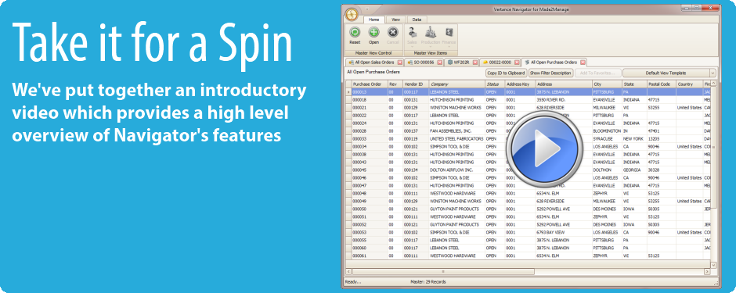The width and height of the screenshot is (736, 293).
Task: Close the 00022-0000 tab
Action: [516, 63]
